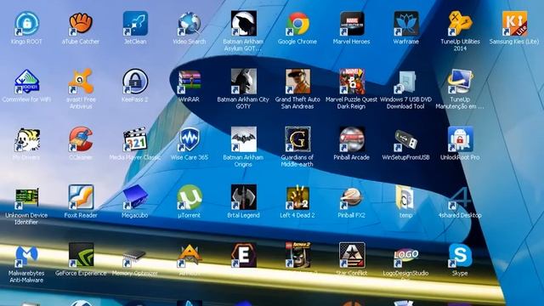544x306 pixels.
Task: Launch aTube Catcher from the desktop
Action: click(x=81, y=24)
